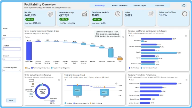
Task: Click the 16.6% Return Loss value
Action: click(x=163, y=15)
